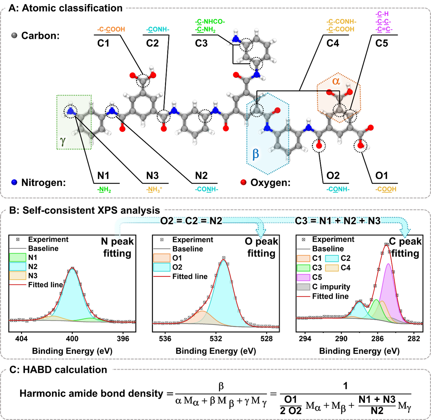Click the blue nitrogen sphere in legend row
This screenshot has width=431, height=420.
click(14, 182)
